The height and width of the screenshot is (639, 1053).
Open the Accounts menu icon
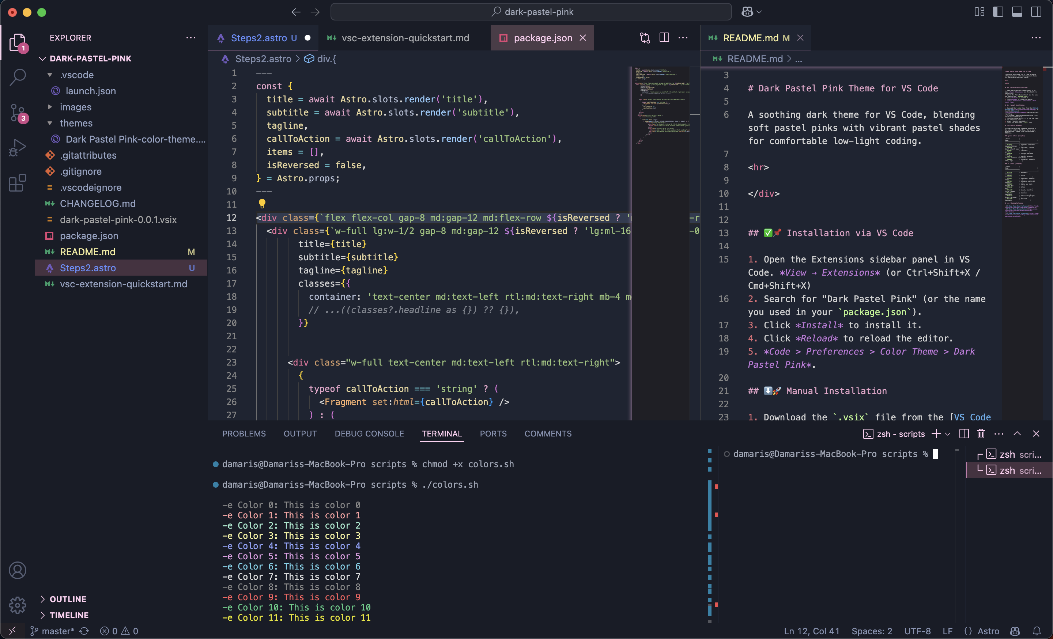pyautogui.click(x=18, y=570)
